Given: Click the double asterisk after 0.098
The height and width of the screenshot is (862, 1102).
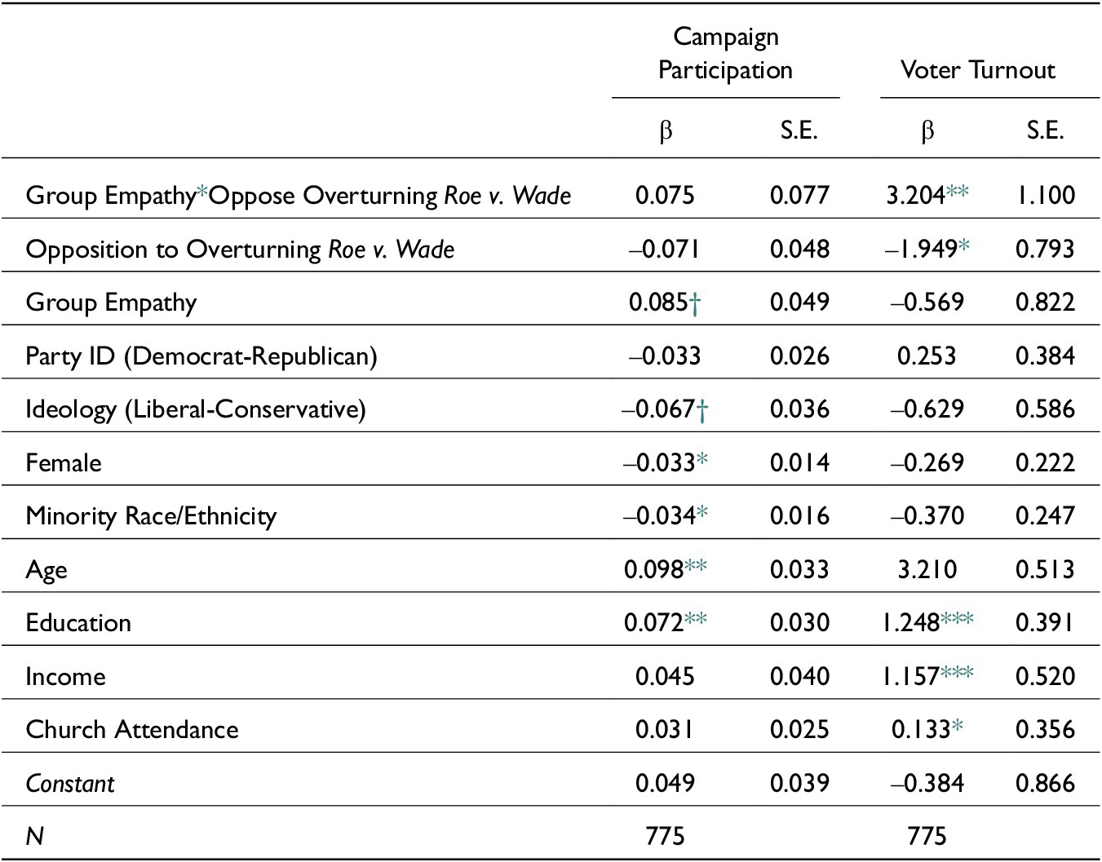Looking at the screenshot, I should [696, 567].
